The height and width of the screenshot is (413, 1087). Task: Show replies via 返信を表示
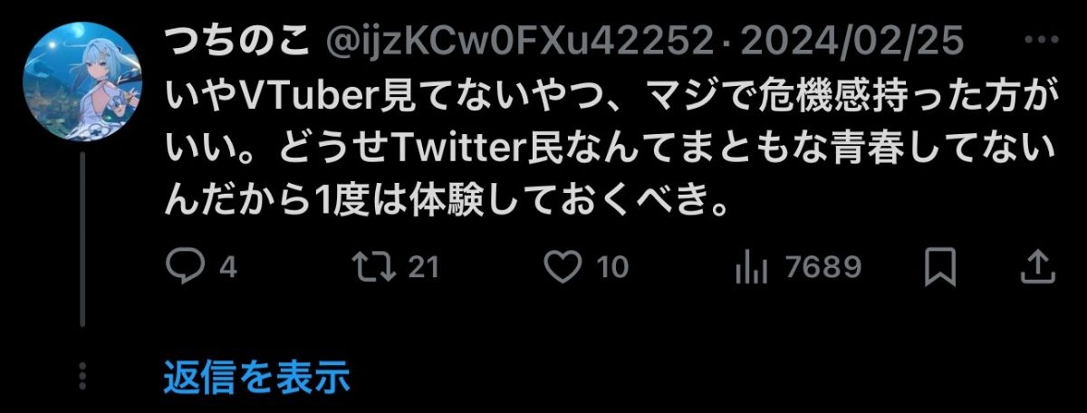(256, 377)
